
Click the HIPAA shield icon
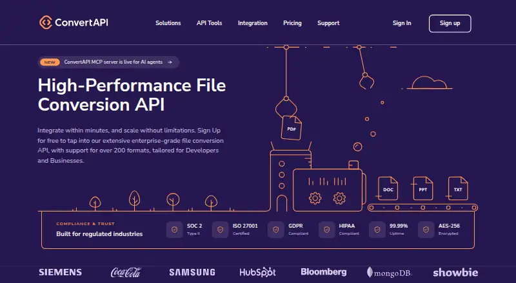click(x=326, y=230)
